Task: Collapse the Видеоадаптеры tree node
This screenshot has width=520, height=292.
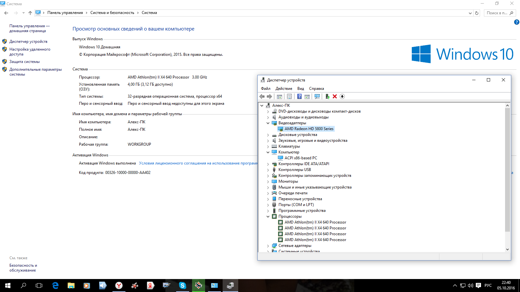Action: click(x=268, y=123)
